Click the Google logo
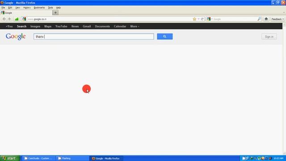The image size is (286, 161). point(16,37)
